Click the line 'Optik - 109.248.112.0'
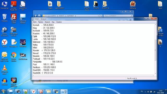 click(44, 36)
